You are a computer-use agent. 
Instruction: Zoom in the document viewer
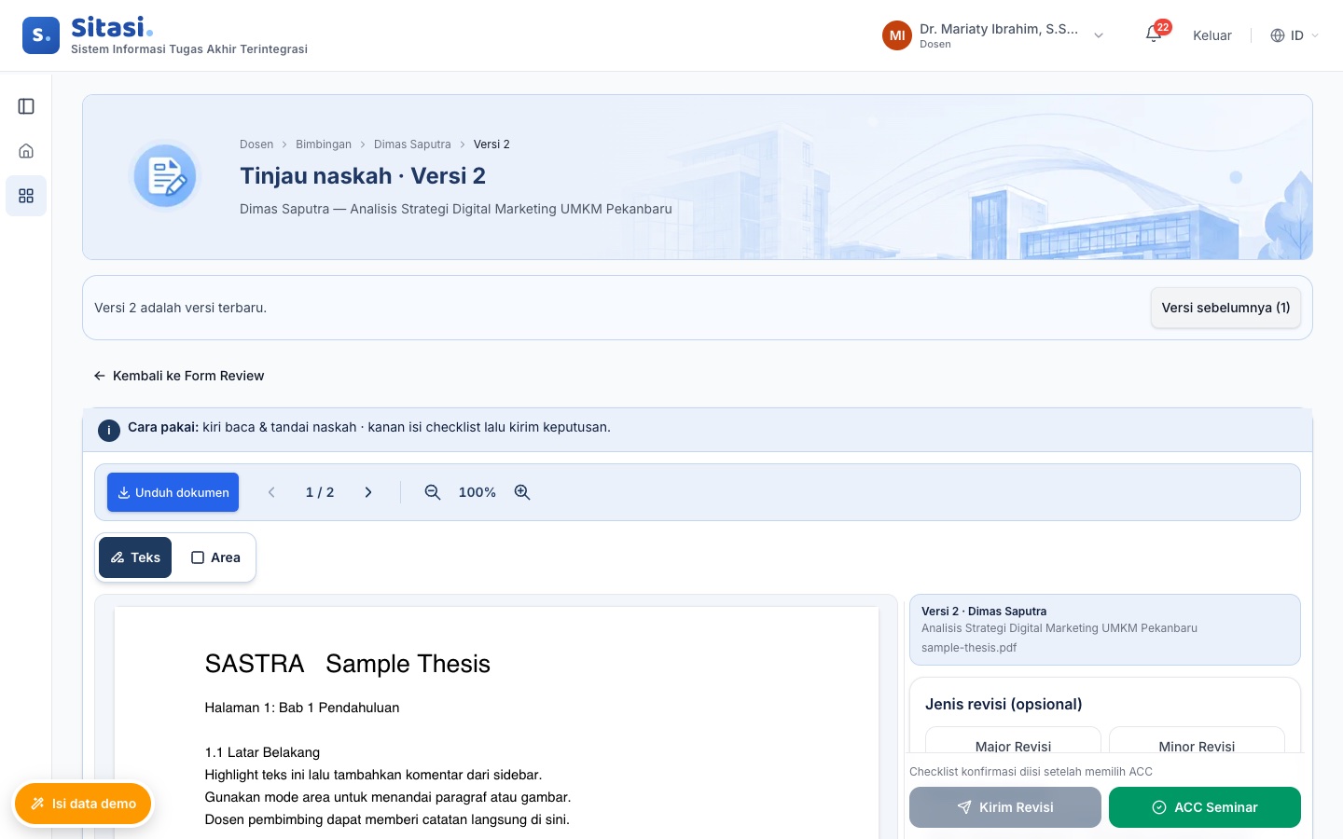pyautogui.click(x=522, y=492)
